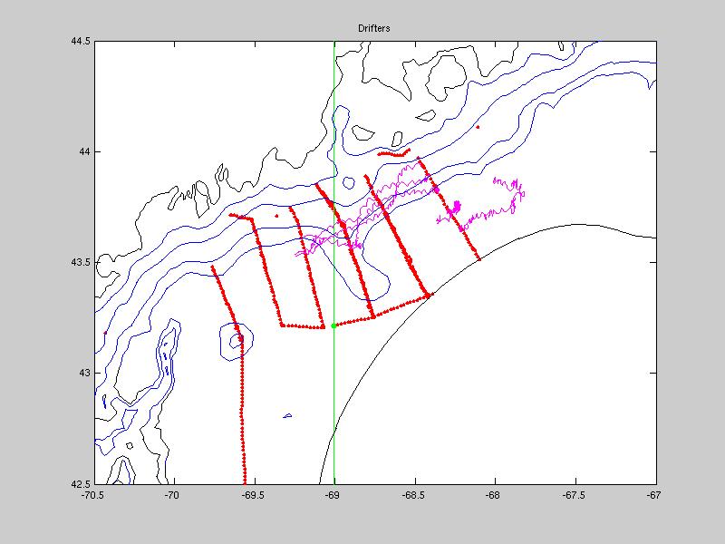The width and height of the screenshot is (725, 544).
Task: Click the x-axis label -68
Action: coord(492,495)
